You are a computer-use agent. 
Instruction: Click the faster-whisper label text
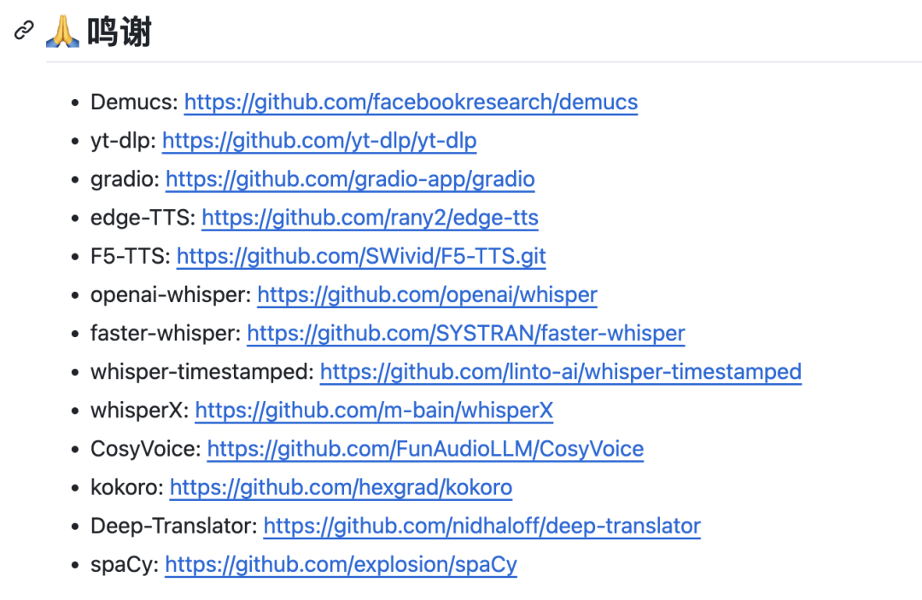click(x=166, y=333)
